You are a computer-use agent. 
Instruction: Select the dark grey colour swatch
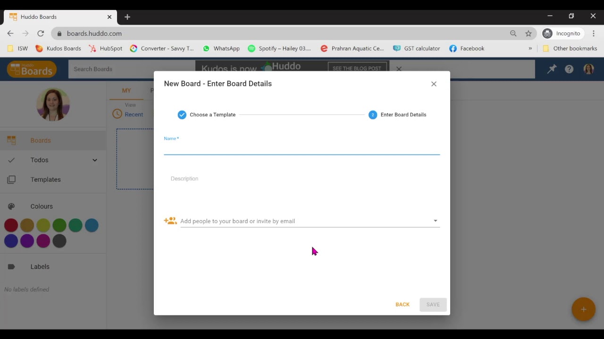(59, 241)
